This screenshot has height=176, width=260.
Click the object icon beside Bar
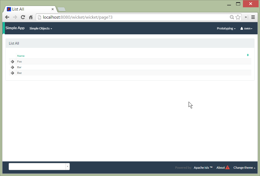coord(12,67)
